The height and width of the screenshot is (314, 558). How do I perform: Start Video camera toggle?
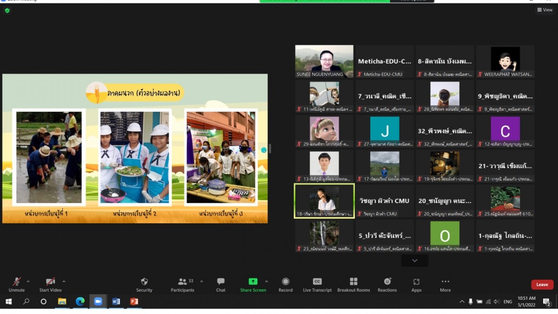[x=50, y=282]
